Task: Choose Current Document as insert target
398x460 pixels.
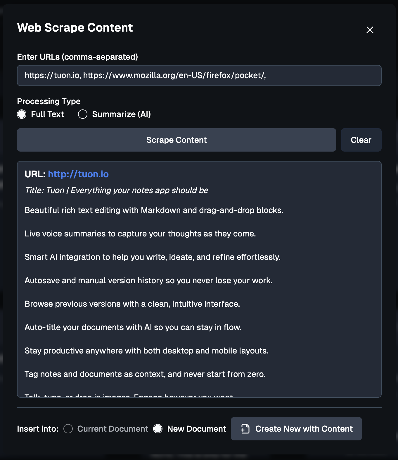Action: pyautogui.click(x=68, y=429)
